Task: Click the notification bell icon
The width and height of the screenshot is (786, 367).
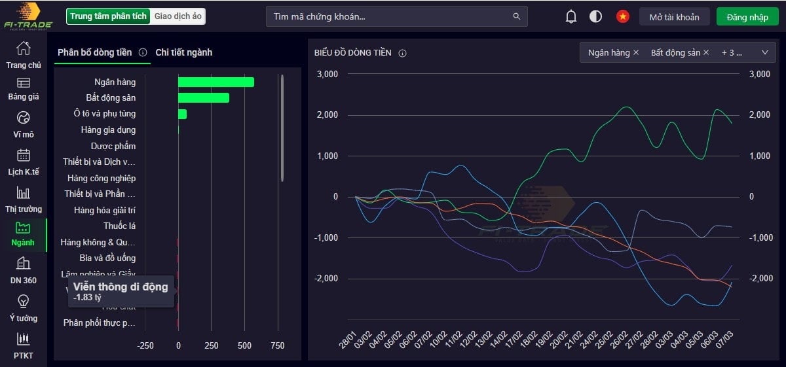Action: pos(571,17)
